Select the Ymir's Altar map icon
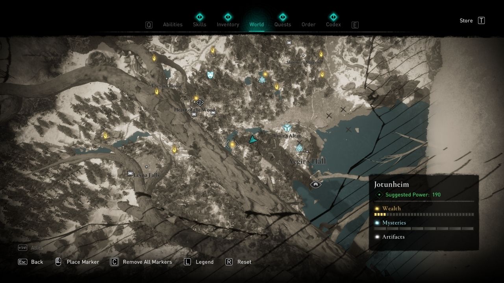The width and height of the screenshot is (504, 283). coord(287,128)
